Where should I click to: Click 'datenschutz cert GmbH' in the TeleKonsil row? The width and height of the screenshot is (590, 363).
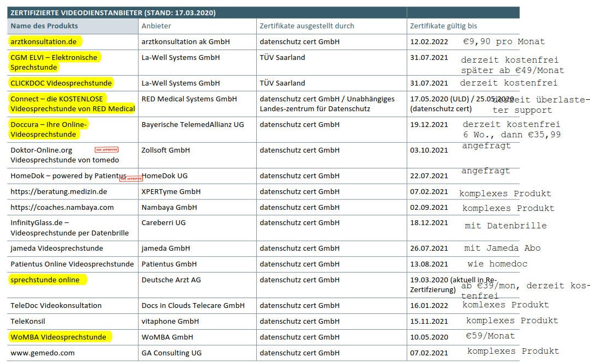[x=299, y=321]
